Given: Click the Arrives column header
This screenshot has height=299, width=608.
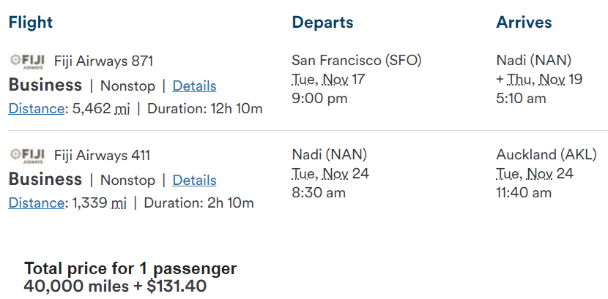Looking at the screenshot, I should pyautogui.click(x=524, y=22).
